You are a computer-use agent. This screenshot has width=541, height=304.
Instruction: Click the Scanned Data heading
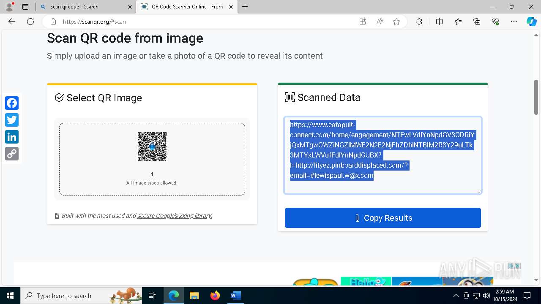pyautogui.click(x=329, y=98)
